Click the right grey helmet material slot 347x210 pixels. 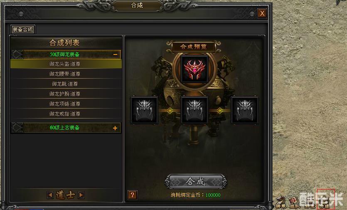point(244,110)
